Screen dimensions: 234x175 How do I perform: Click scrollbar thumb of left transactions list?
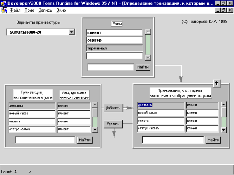(x=95, y=112)
